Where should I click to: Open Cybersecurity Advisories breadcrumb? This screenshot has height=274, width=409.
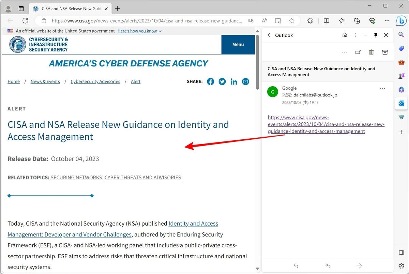click(x=95, y=81)
